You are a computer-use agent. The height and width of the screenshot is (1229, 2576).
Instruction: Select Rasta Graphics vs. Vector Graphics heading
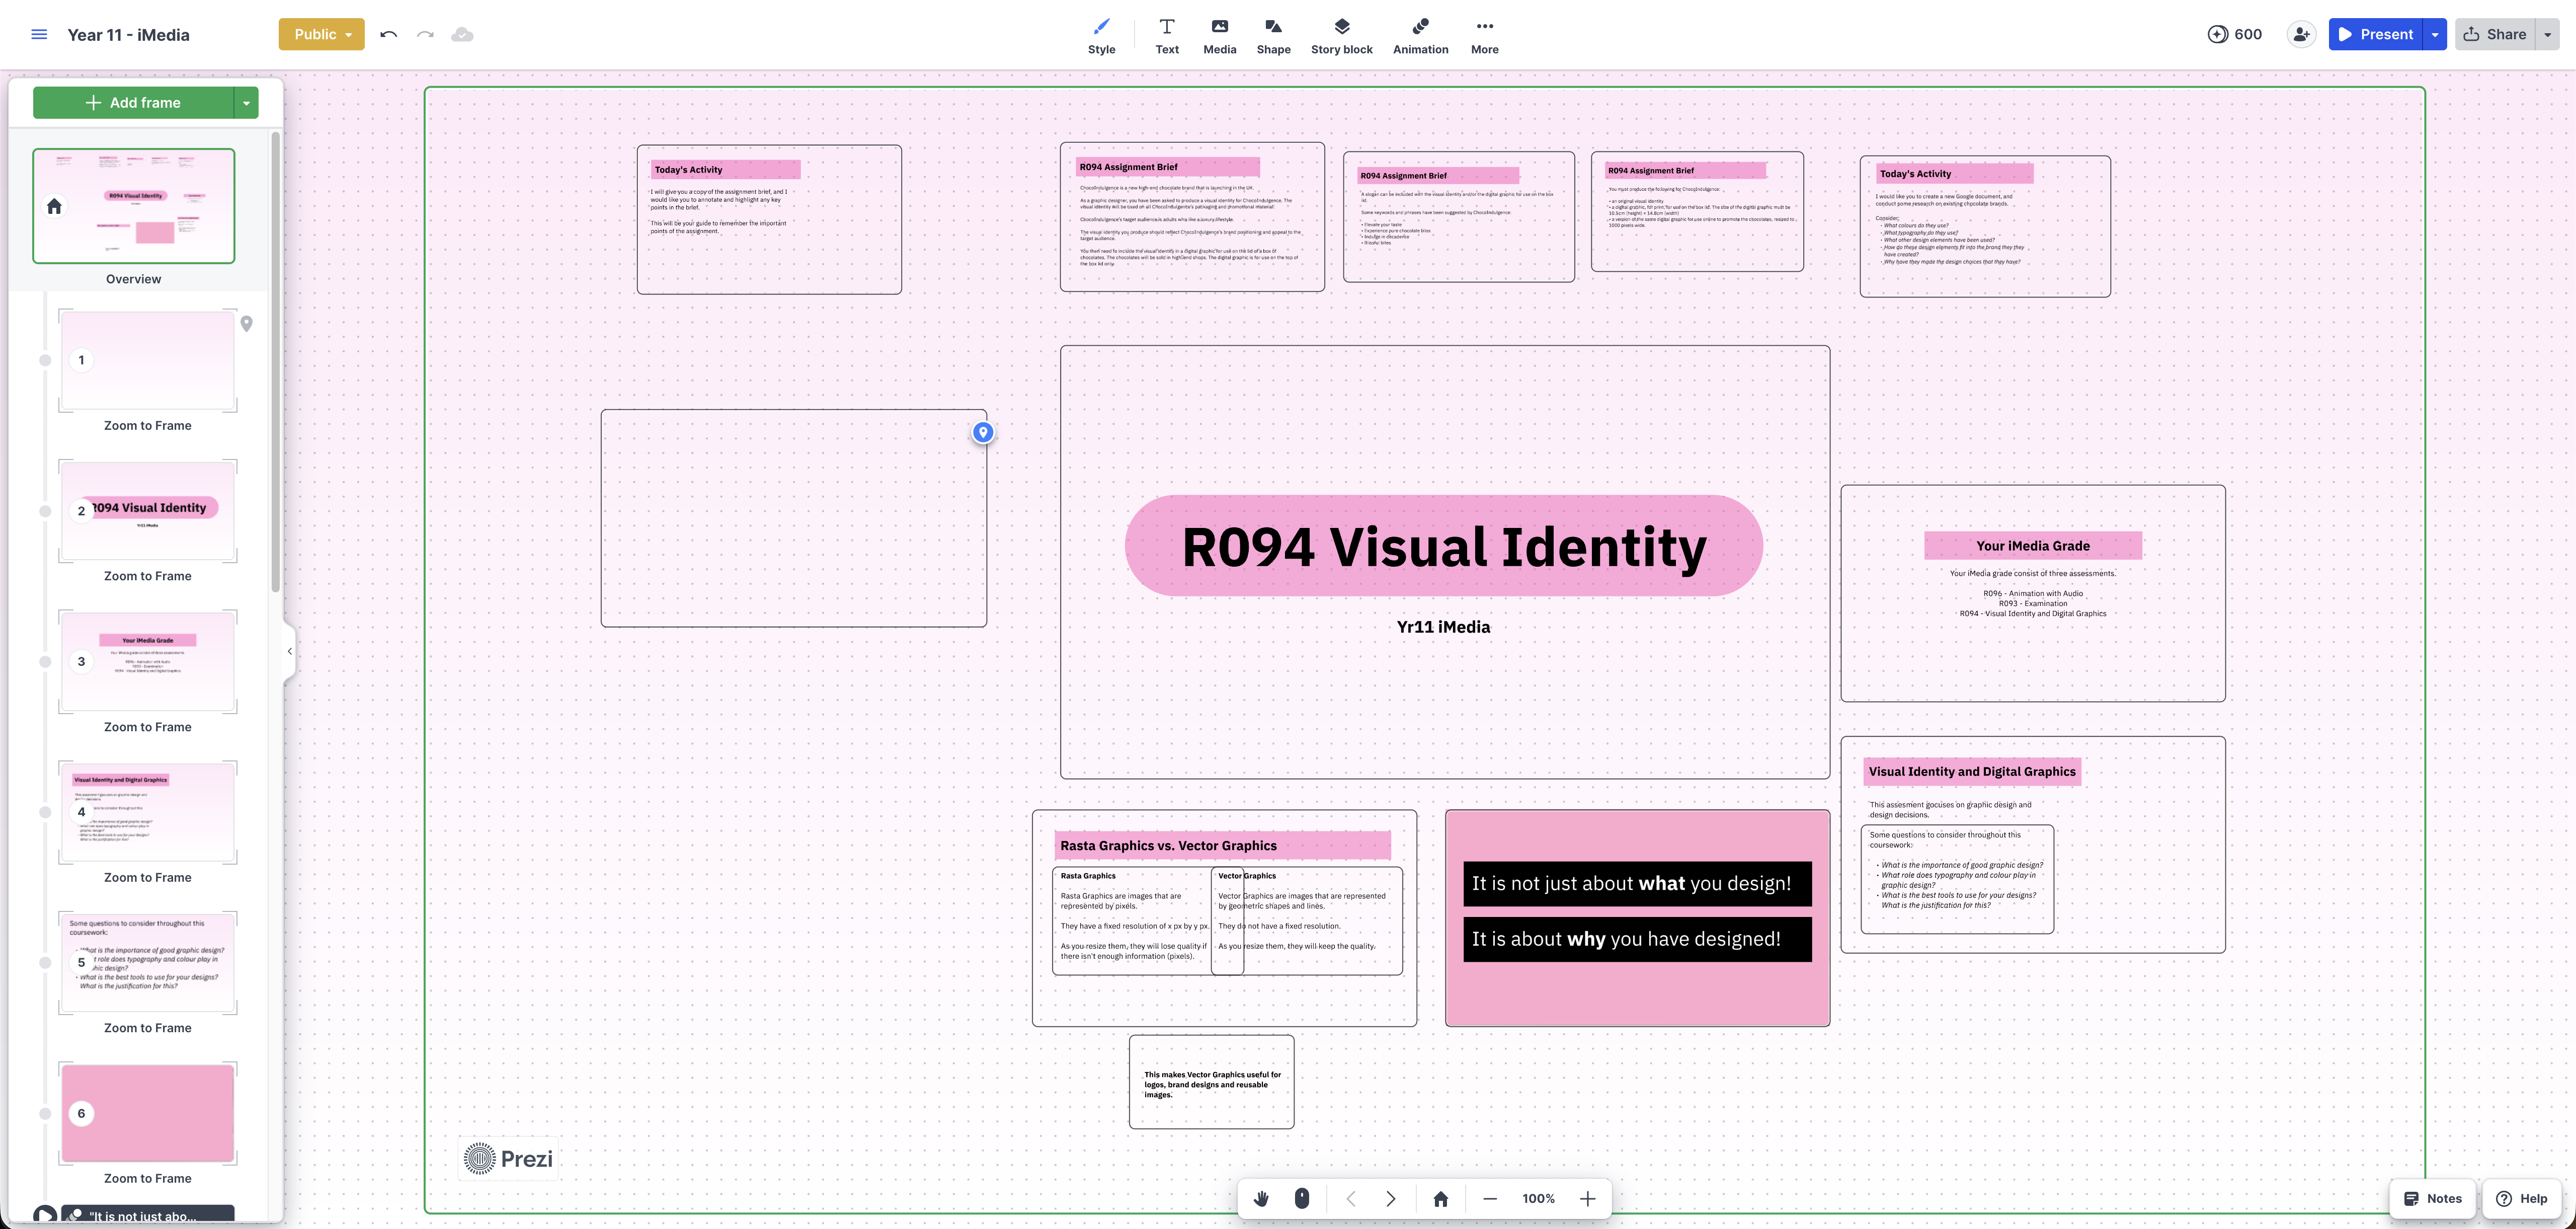(1222, 845)
